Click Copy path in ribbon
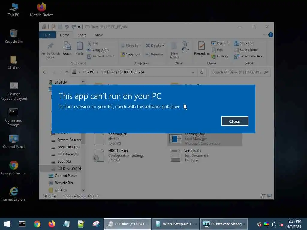This screenshot has height=230, width=307. point(98,50)
